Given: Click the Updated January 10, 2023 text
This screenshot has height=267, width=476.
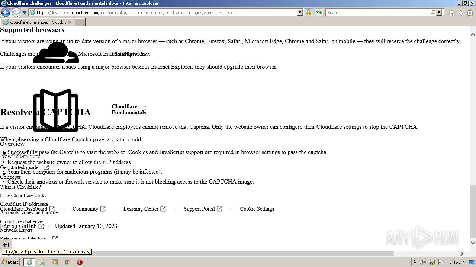Looking at the screenshot, I should pos(86,226).
